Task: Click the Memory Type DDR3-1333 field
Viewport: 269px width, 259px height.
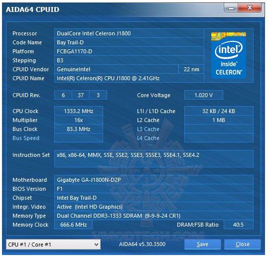Action: (x=154, y=216)
